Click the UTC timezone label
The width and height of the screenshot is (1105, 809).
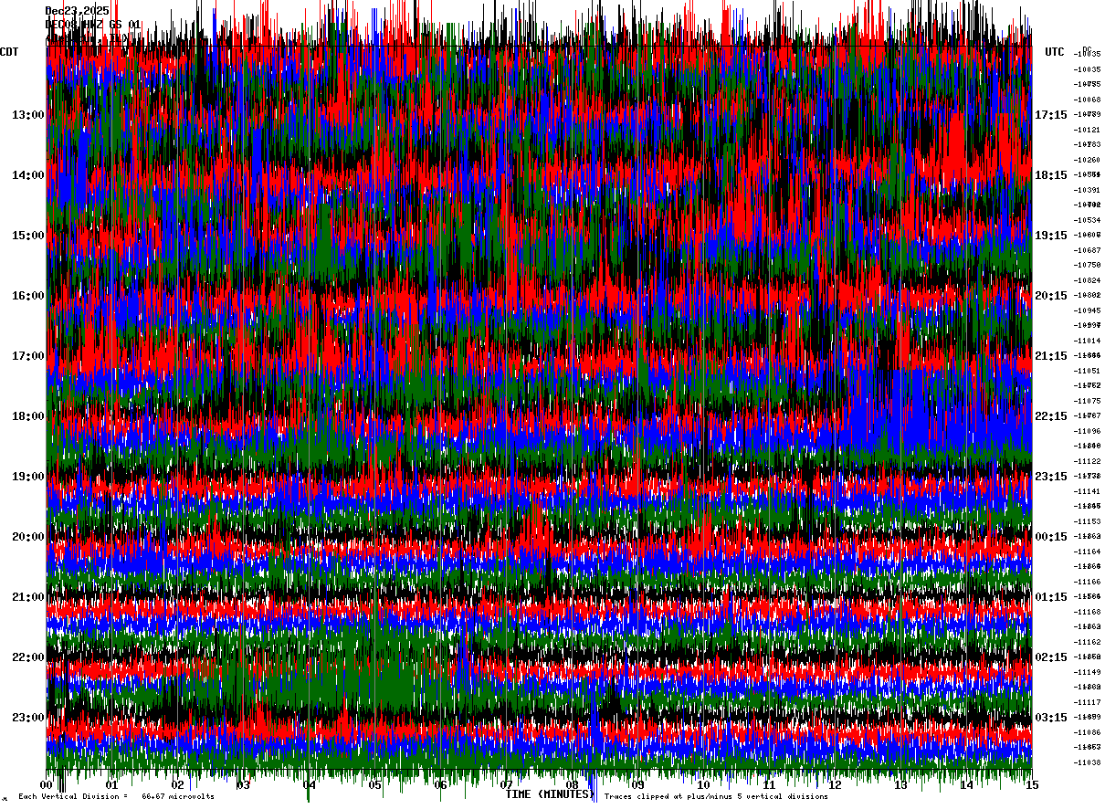click(x=1055, y=52)
